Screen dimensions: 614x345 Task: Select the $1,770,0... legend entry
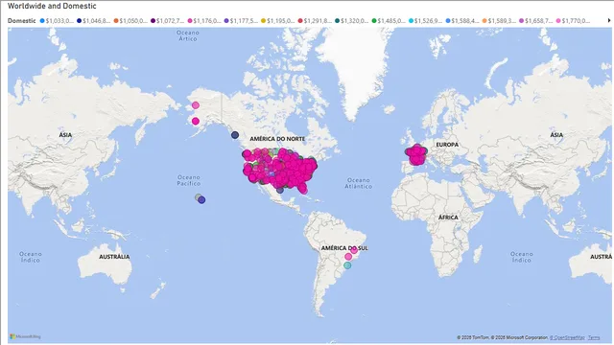573,21
